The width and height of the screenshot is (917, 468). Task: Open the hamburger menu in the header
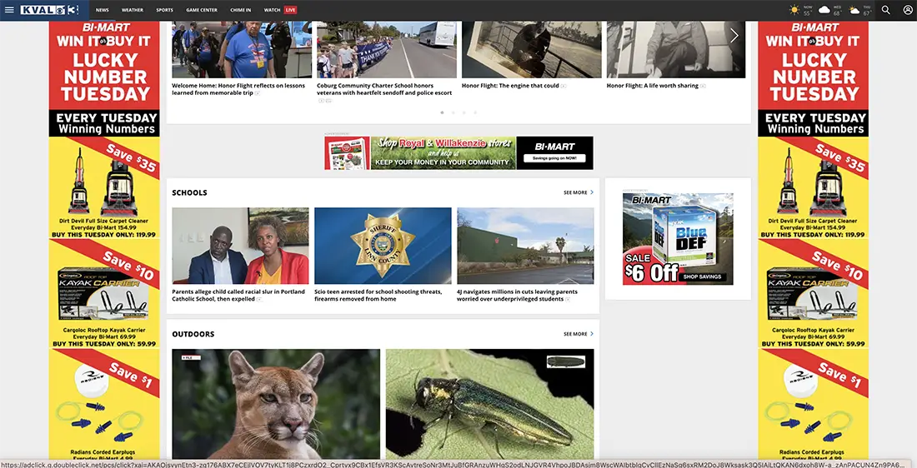point(9,10)
